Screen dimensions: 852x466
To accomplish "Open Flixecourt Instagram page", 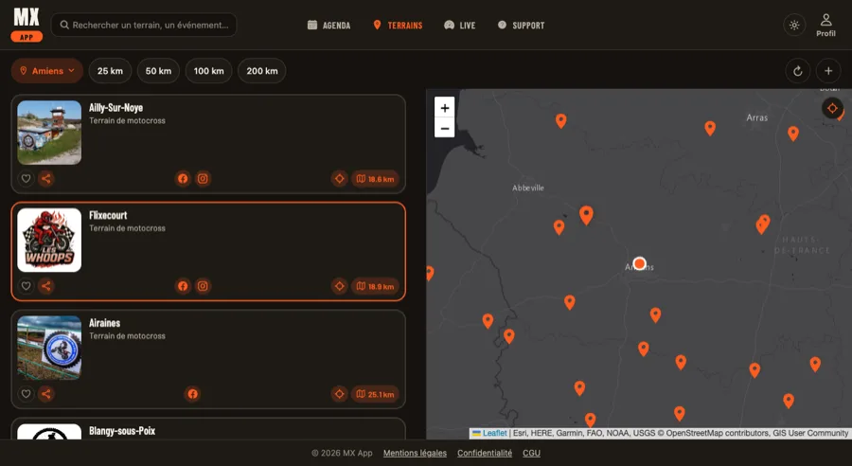I will point(203,286).
